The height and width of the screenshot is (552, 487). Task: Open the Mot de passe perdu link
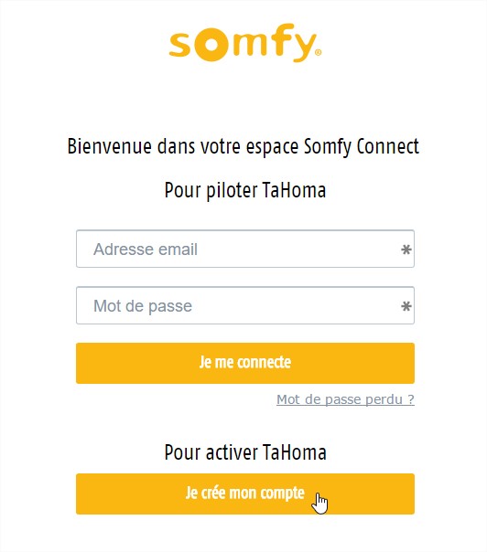tap(345, 399)
